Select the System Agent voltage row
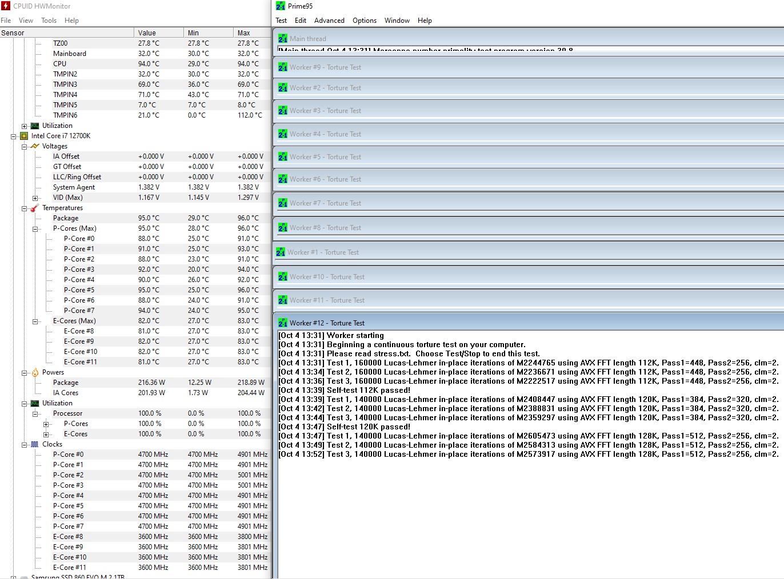Image resolution: width=784 pixels, height=579 pixels. (x=135, y=187)
